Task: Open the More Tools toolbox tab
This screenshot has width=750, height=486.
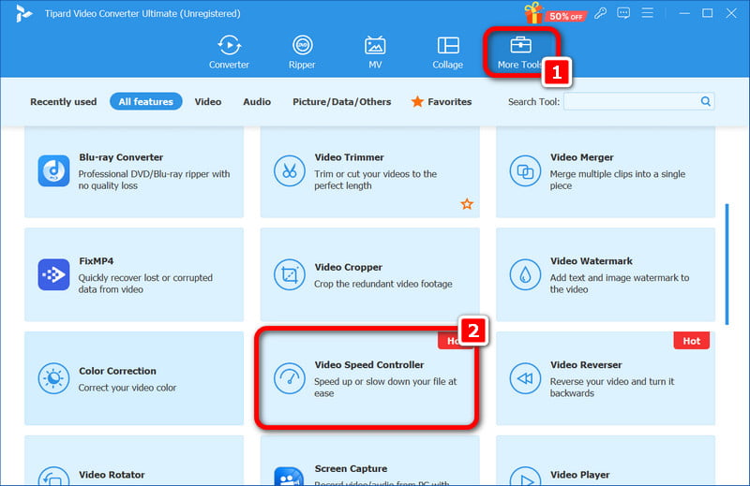Action: click(x=520, y=52)
